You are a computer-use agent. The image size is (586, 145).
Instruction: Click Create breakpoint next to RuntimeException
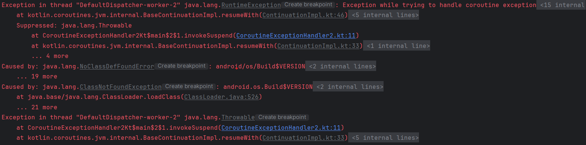[x=308, y=5]
